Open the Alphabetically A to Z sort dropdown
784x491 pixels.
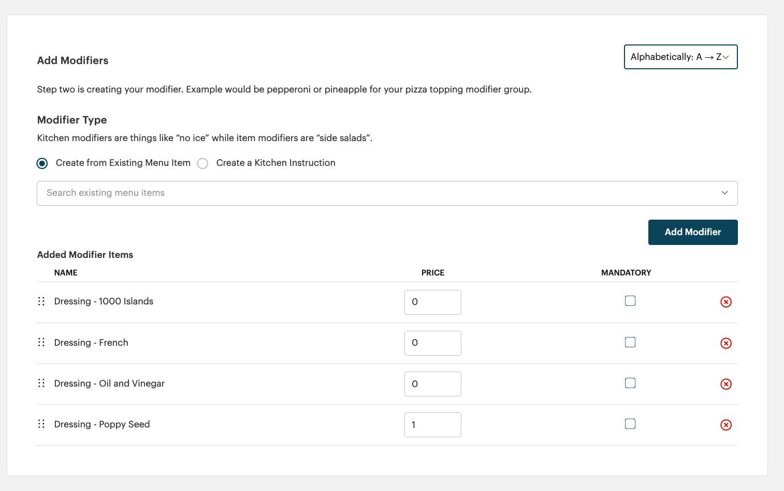[680, 57]
